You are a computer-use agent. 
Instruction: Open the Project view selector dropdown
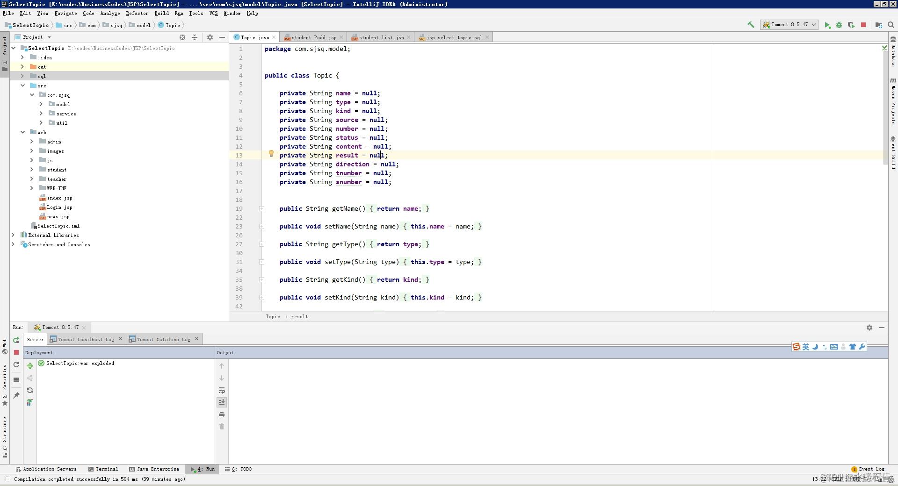pos(33,37)
